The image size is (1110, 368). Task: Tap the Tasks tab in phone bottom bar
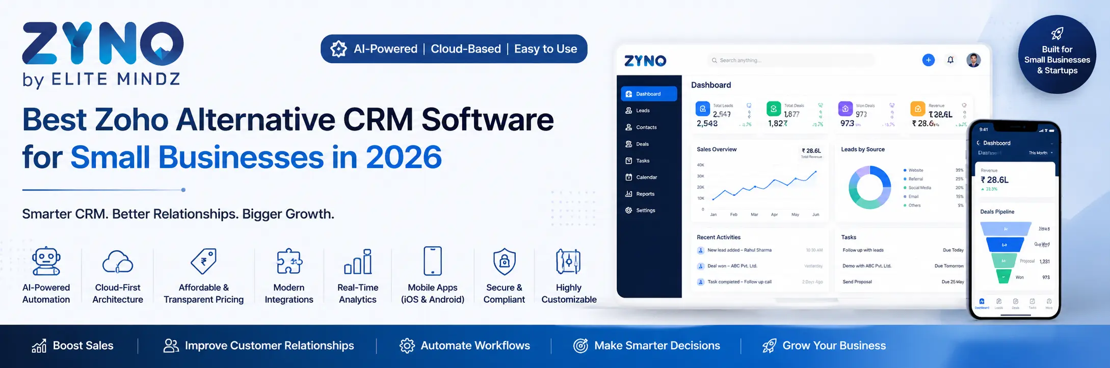click(1033, 304)
